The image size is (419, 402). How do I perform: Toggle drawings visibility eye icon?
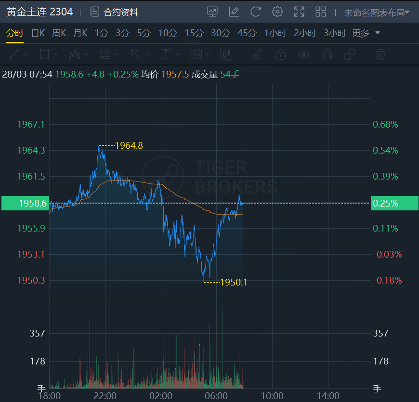coord(303,54)
